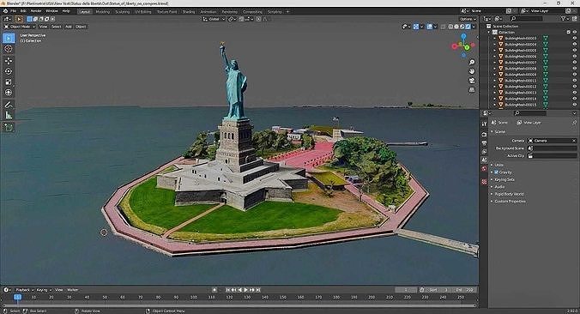Image resolution: width=580 pixels, height=314 pixels.
Task: Click the Blender logo menu icon
Action: (5, 11)
